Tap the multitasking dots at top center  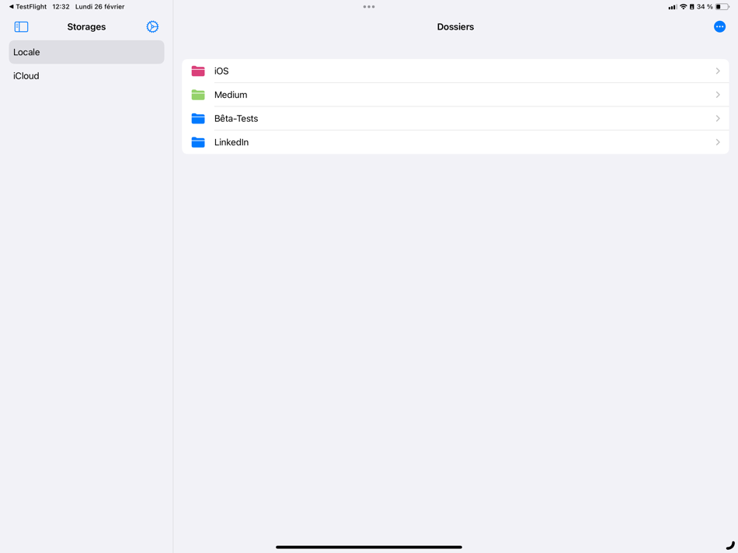(369, 6)
